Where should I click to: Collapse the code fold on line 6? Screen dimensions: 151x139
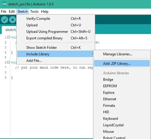pyautogui.click(x=9, y=62)
